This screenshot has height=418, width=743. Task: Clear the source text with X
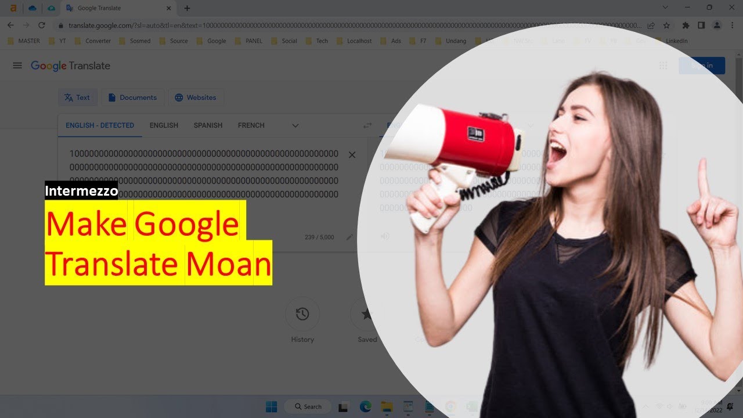(x=352, y=155)
